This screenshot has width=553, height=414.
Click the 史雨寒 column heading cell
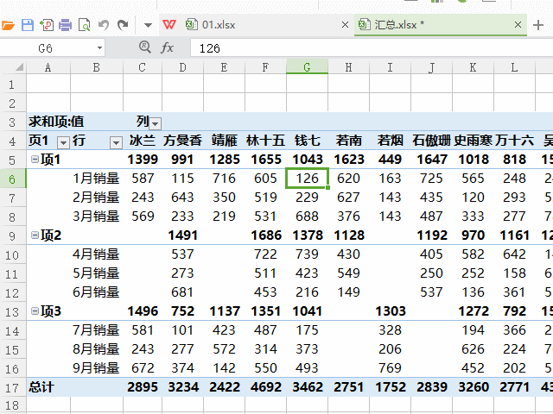click(x=473, y=141)
